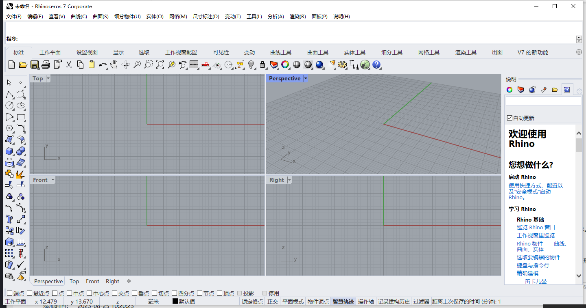The height and width of the screenshot is (308, 586).
Task: Add a viewport tab with the plus icon
Action: 129,281
